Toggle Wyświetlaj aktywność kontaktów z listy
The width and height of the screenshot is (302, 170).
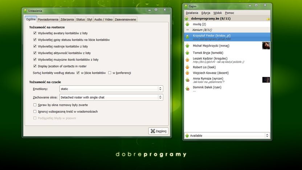[35, 53]
